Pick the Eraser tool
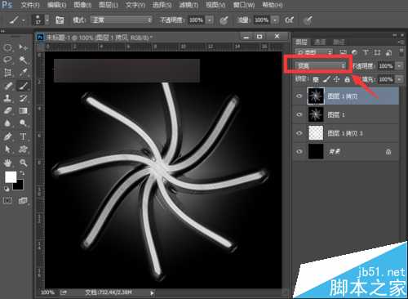408x299 pixels. (x=7, y=110)
